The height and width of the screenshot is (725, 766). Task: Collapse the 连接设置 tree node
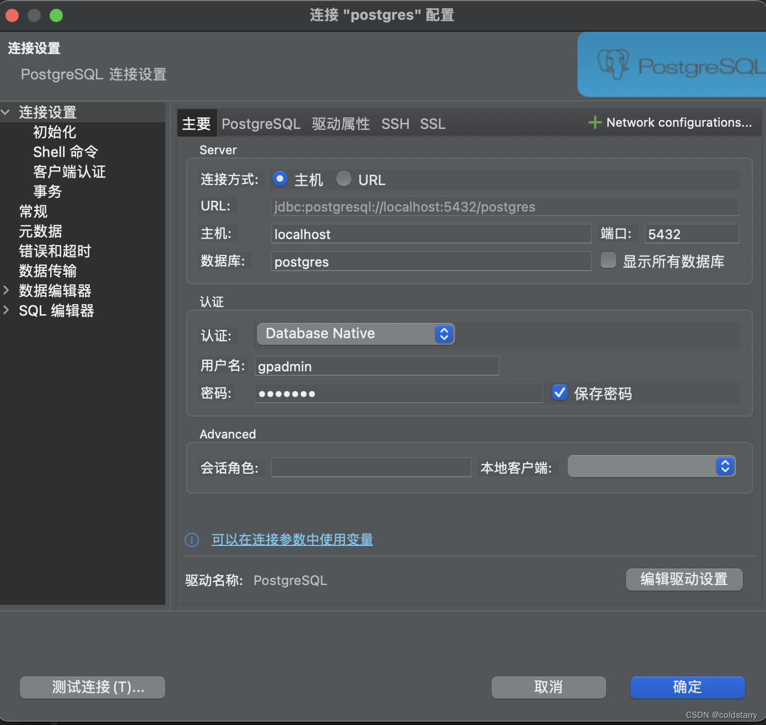point(6,112)
